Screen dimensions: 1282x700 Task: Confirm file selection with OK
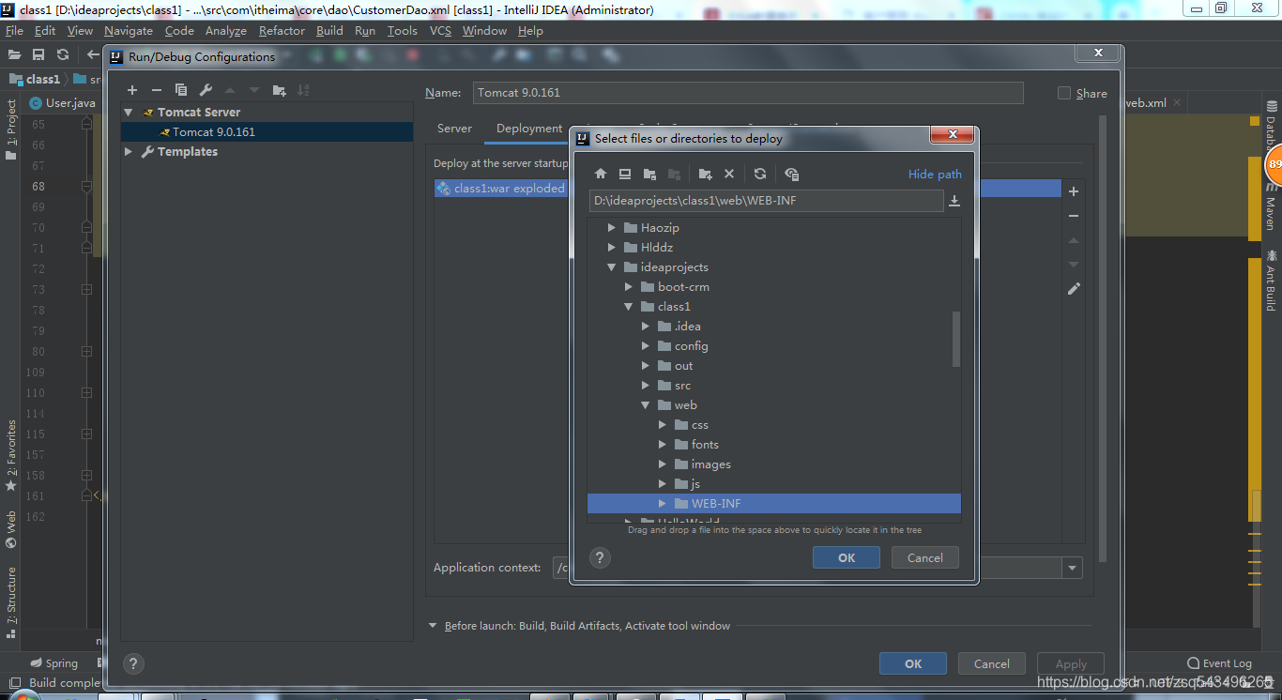coord(847,557)
